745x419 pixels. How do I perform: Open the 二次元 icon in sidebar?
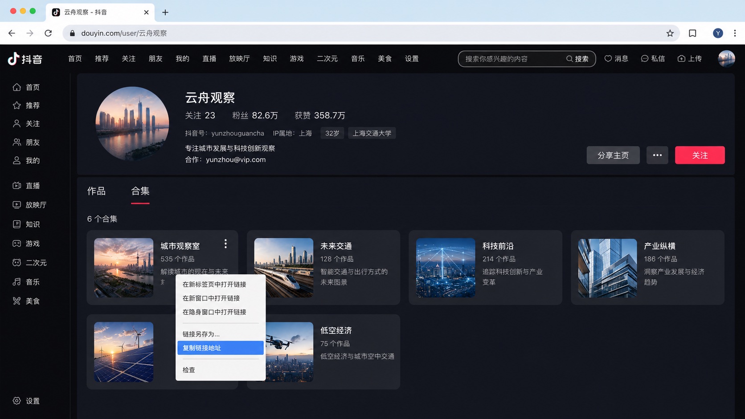(x=16, y=262)
